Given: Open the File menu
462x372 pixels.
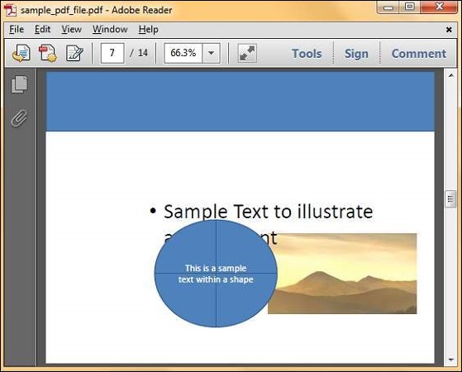Looking at the screenshot, I should click(x=17, y=30).
